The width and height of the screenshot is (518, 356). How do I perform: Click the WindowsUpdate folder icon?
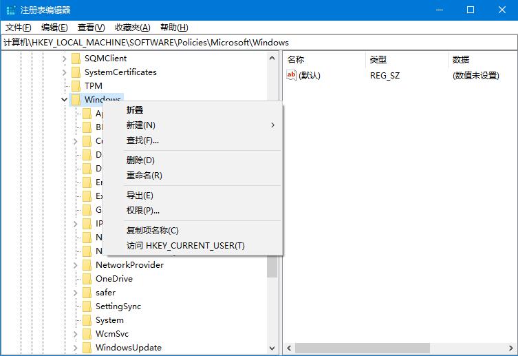point(87,348)
